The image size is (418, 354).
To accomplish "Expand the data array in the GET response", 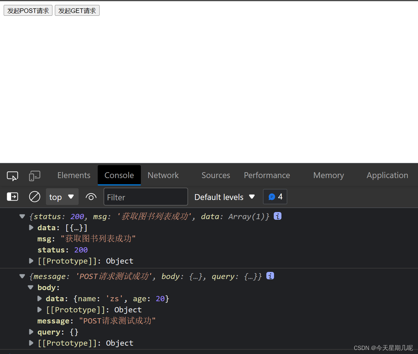I will (31, 227).
